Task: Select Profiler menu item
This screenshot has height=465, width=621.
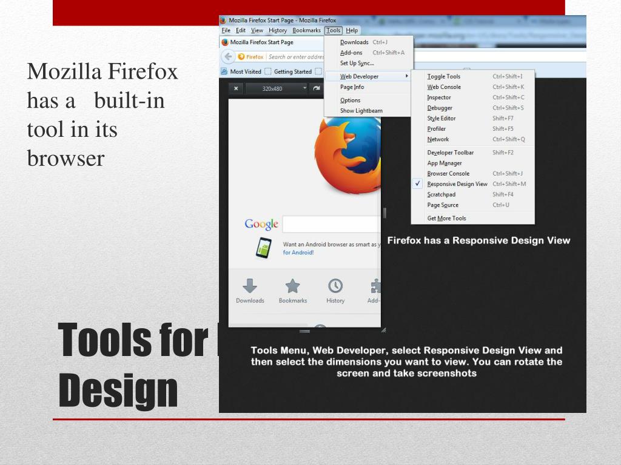Action: (x=473, y=129)
